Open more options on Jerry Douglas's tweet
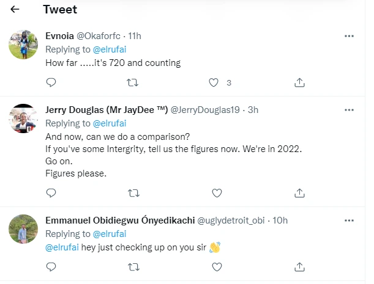This screenshot has height=284, width=374. [349, 110]
